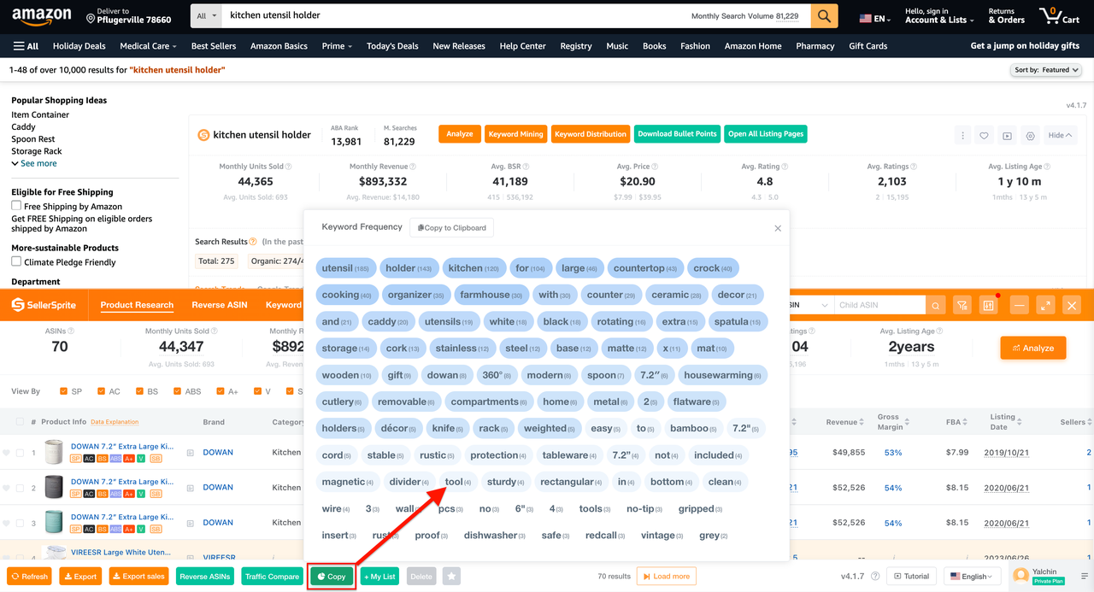Open the Medical Care menu
The height and width of the screenshot is (592, 1094).
148,46
